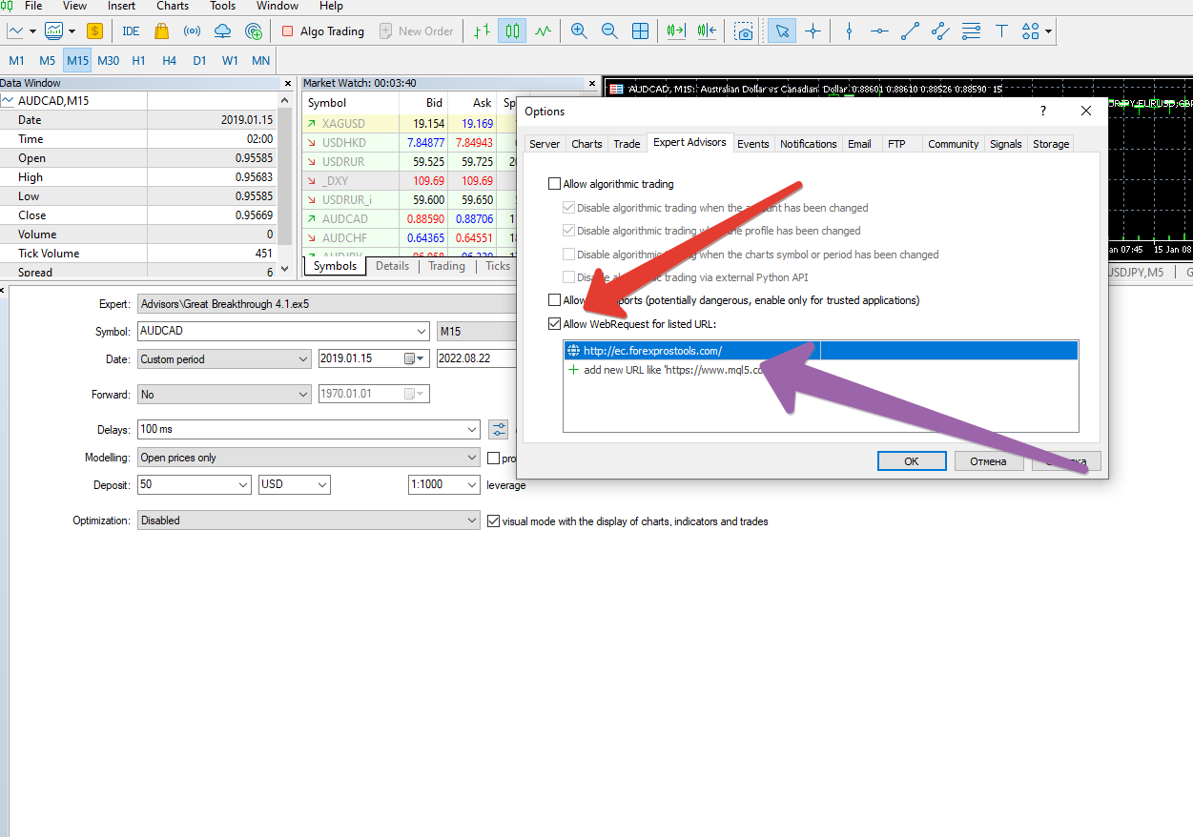Click OK in the Options dialog
This screenshot has width=1193, height=837.
click(x=912, y=461)
